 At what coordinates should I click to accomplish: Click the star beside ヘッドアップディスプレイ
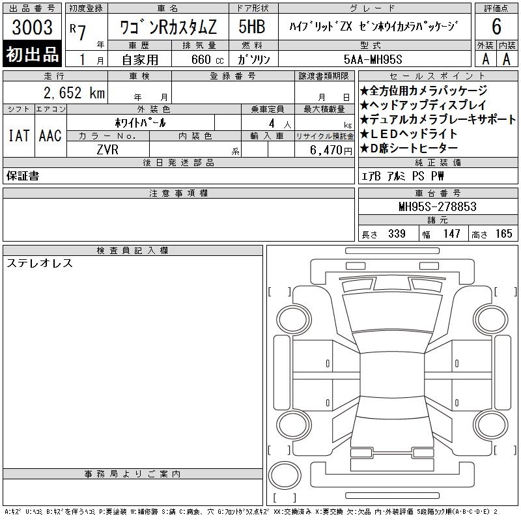click(x=365, y=106)
